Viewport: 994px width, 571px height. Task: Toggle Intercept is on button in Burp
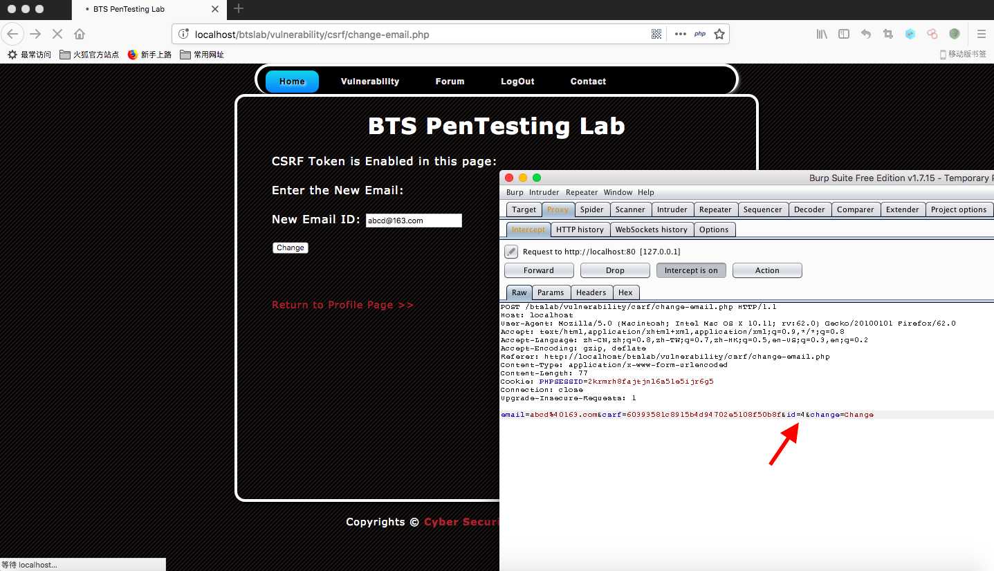(x=691, y=270)
